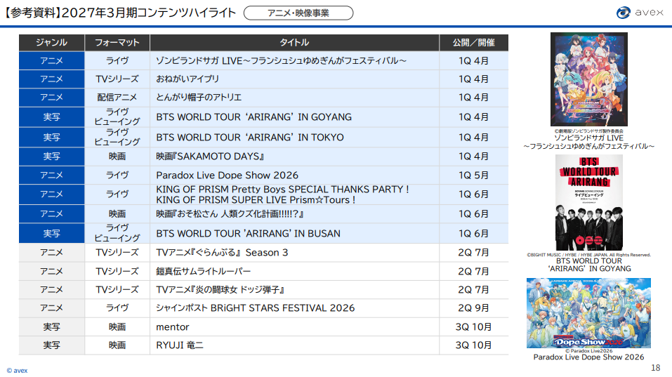
Task: Click 1Q 6月 cell in KING OF PRISM row
Action: (473, 194)
